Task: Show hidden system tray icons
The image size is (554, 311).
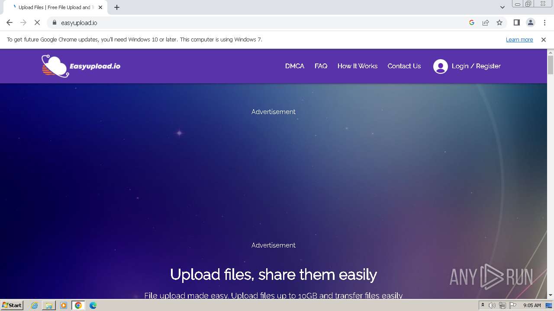Action: tap(483, 305)
